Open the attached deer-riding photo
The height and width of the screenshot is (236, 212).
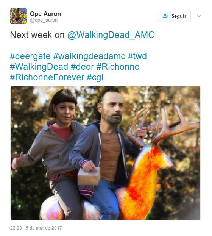pyautogui.click(x=105, y=153)
